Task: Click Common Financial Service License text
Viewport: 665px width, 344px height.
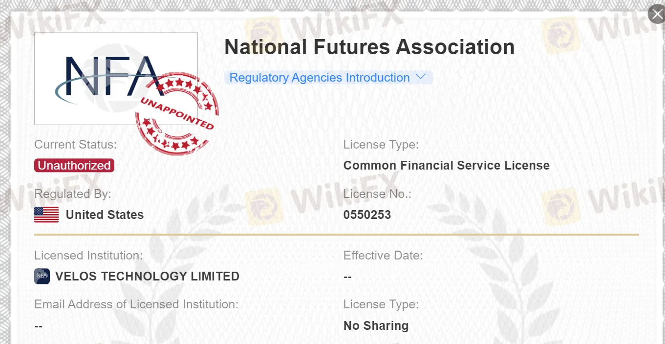Action: [446, 166]
